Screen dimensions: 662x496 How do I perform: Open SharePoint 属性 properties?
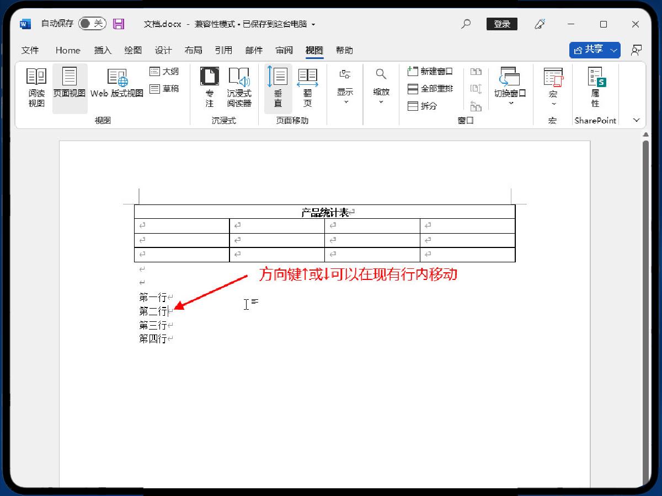[595, 87]
